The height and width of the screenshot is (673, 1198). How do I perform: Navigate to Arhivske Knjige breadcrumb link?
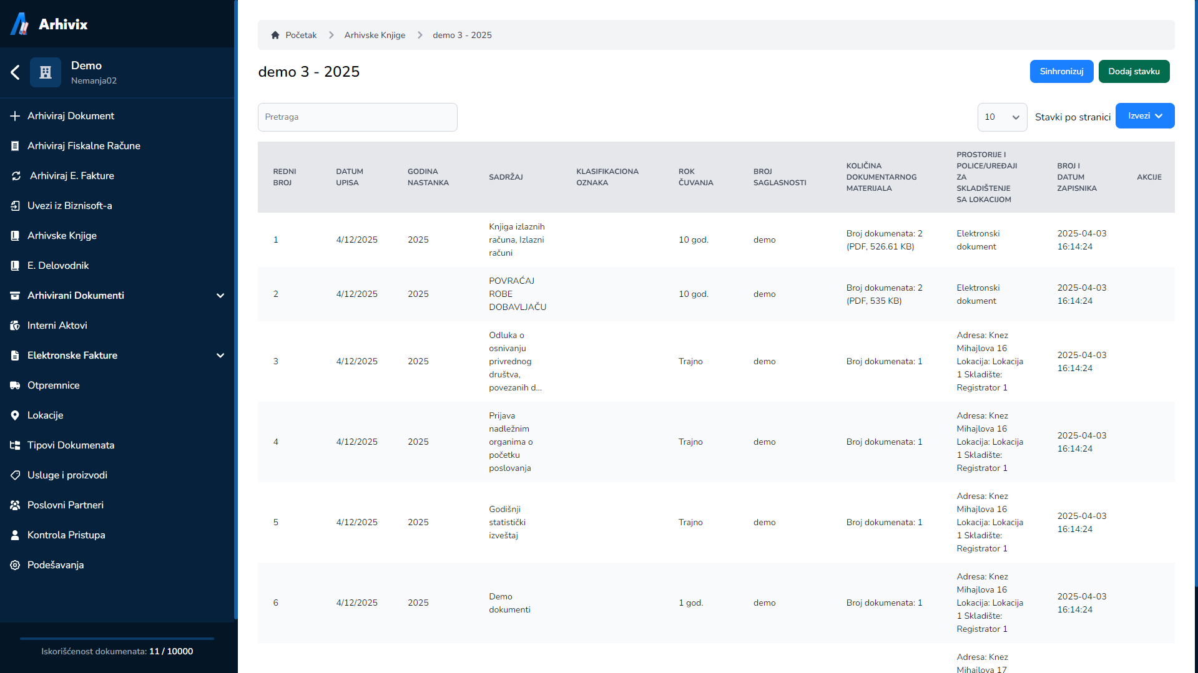[x=375, y=36]
